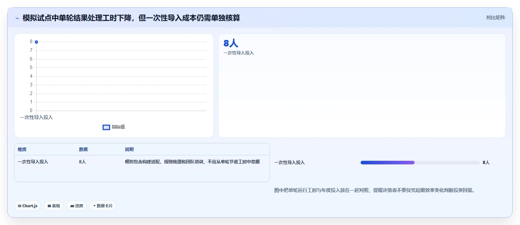Click the data point at value 8
520x225 pixels.
pyautogui.click(x=36, y=42)
